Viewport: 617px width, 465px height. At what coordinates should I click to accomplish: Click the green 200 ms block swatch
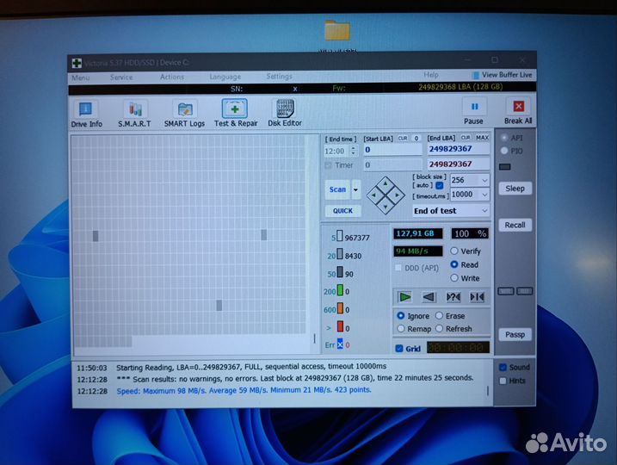tap(340, 290)
